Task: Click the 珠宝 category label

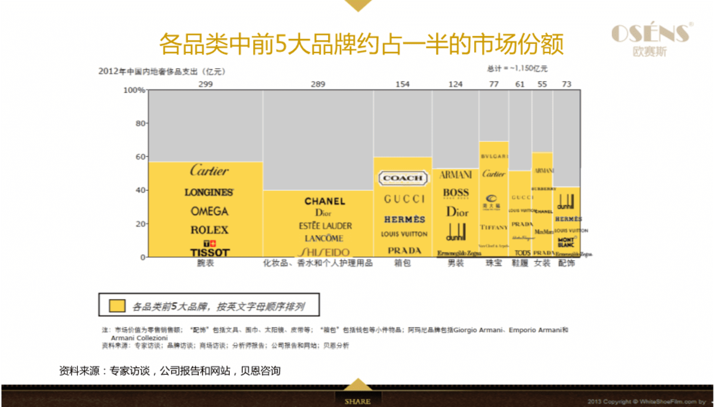Action: point(494,263)
